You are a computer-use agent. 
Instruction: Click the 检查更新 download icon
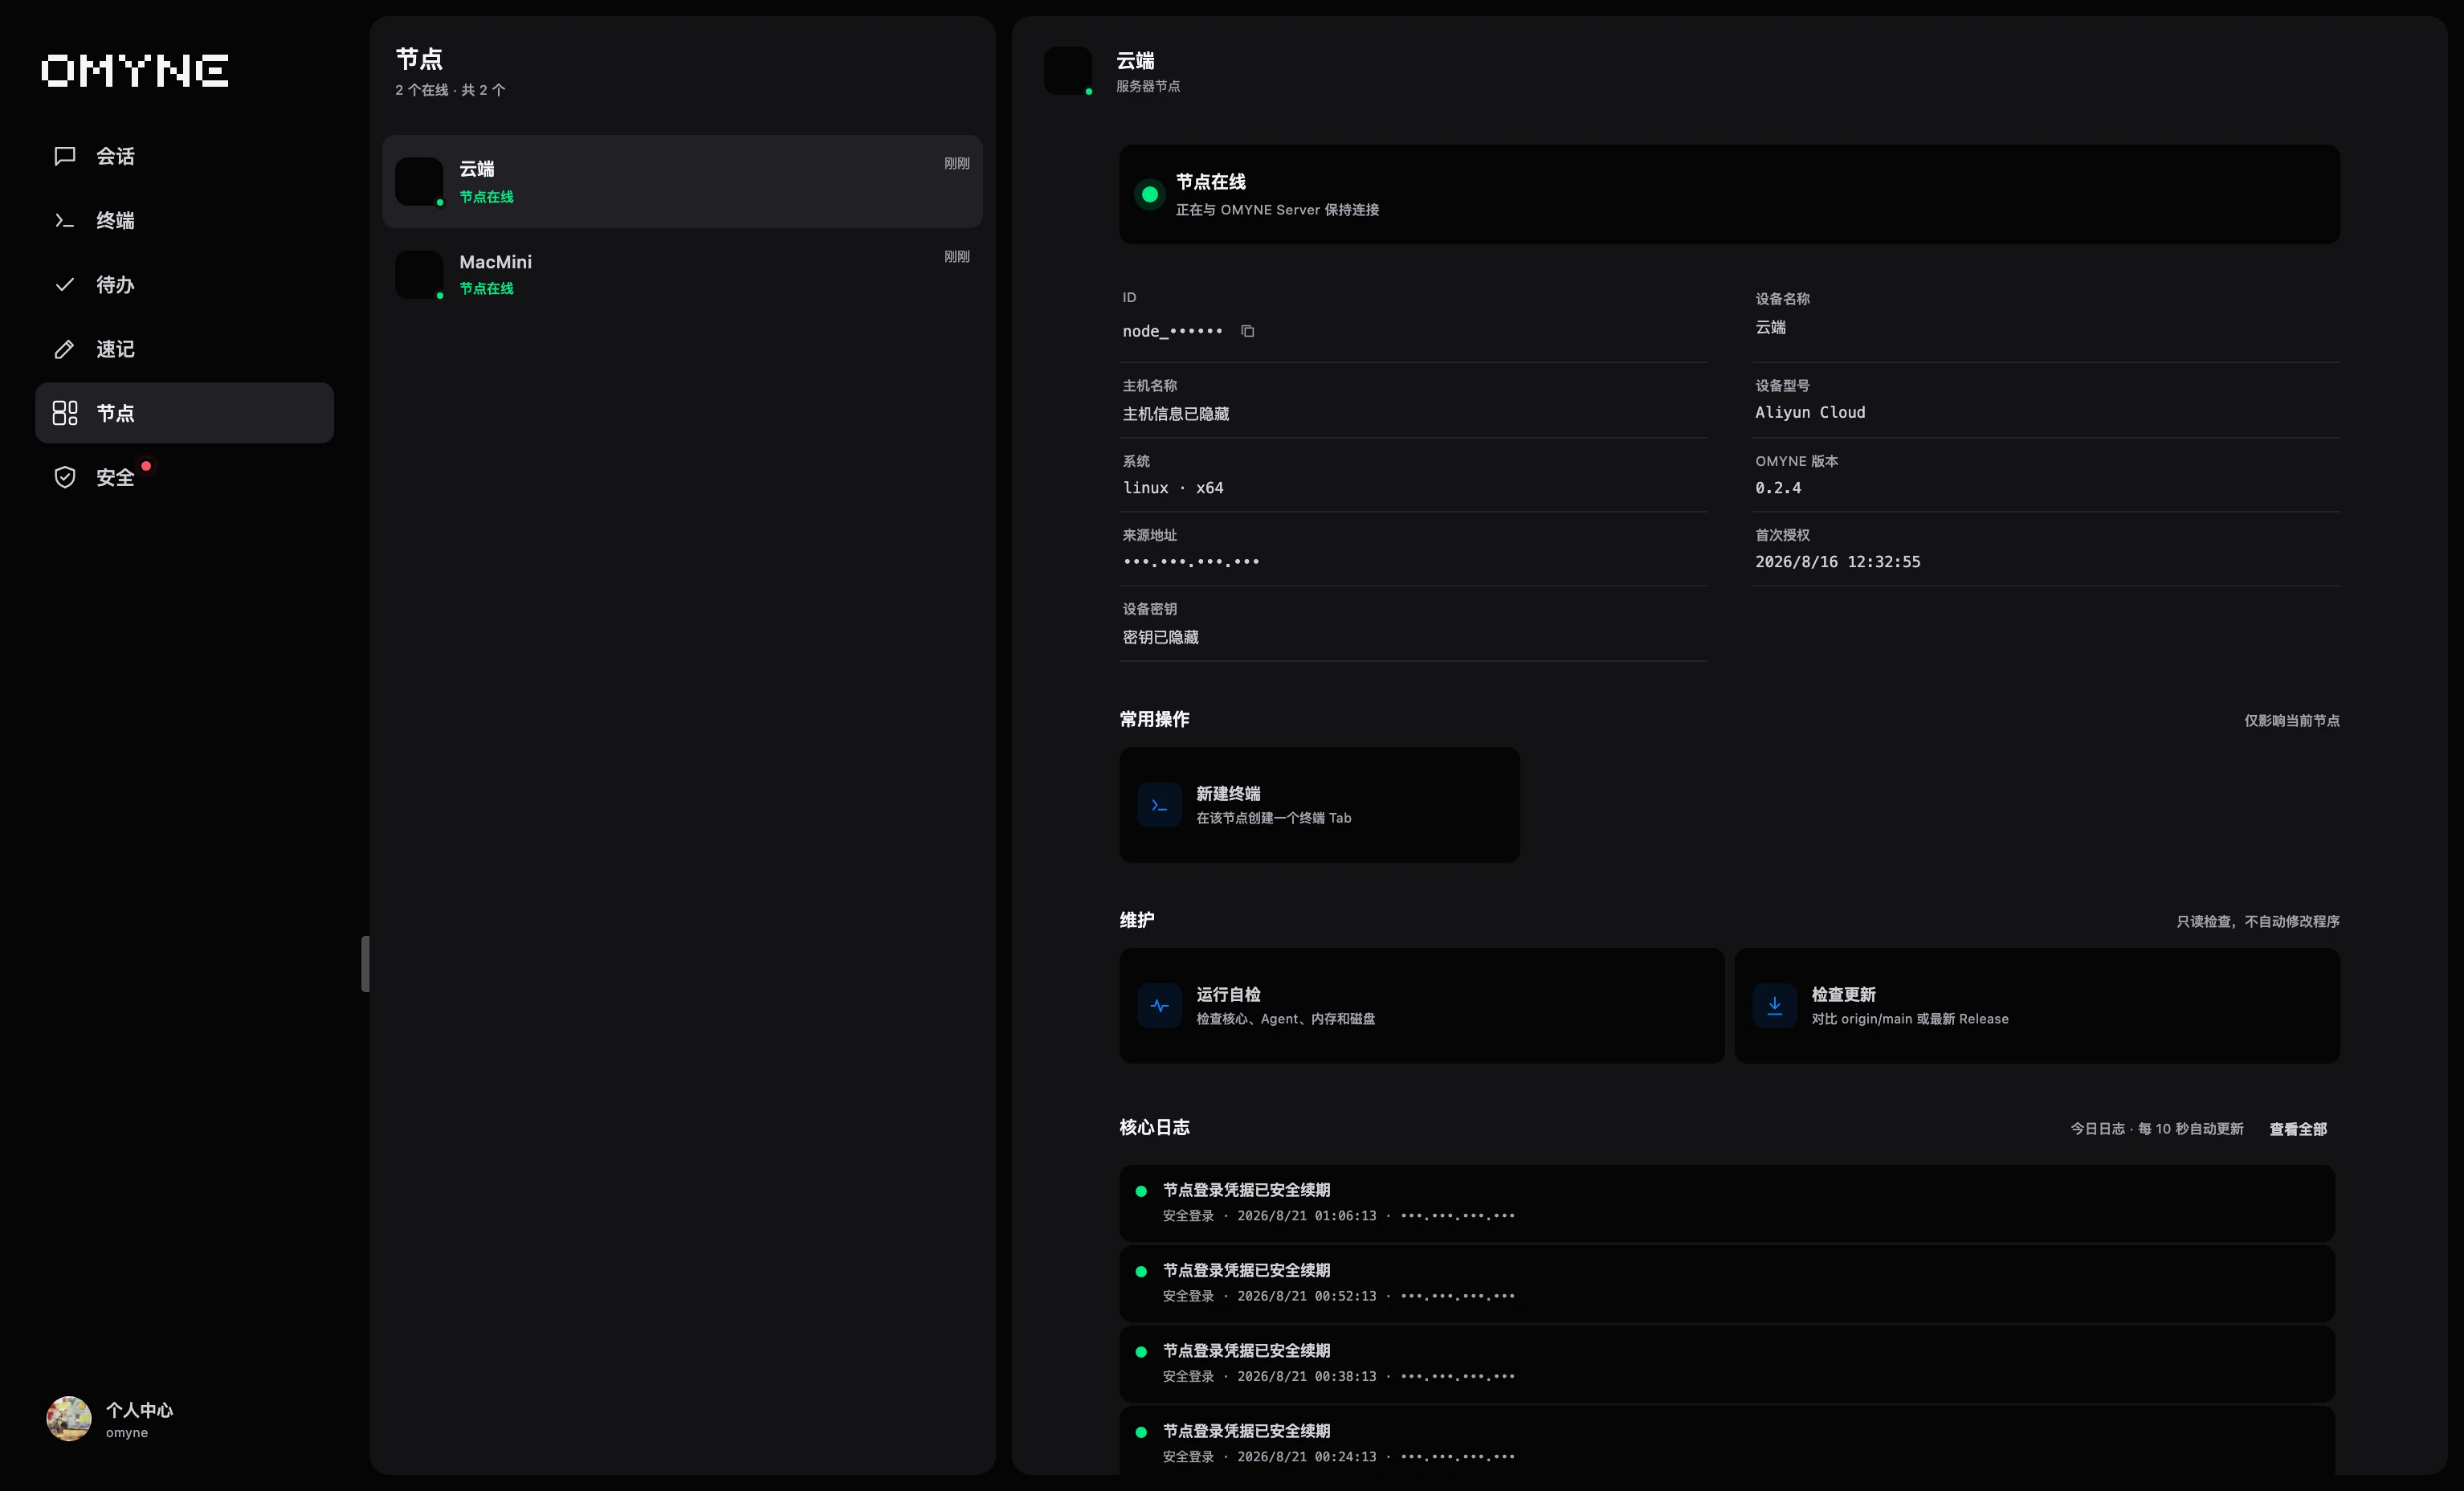(1774, 1006)
